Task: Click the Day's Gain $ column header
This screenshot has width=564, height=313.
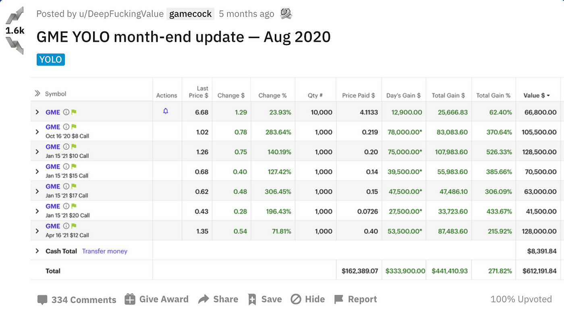Action: click(x=403, y=95)
